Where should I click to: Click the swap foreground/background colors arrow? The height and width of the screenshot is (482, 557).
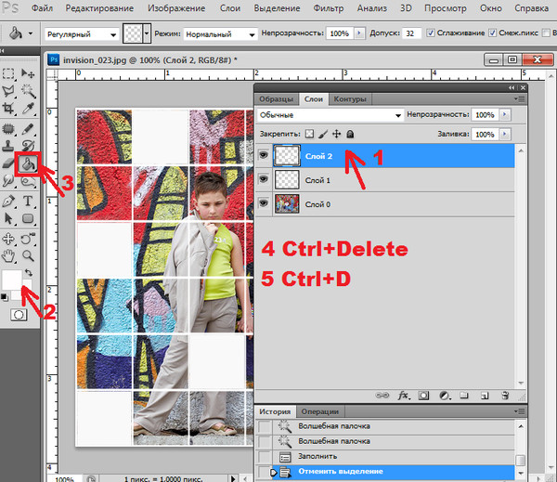[x=29, y=273]
